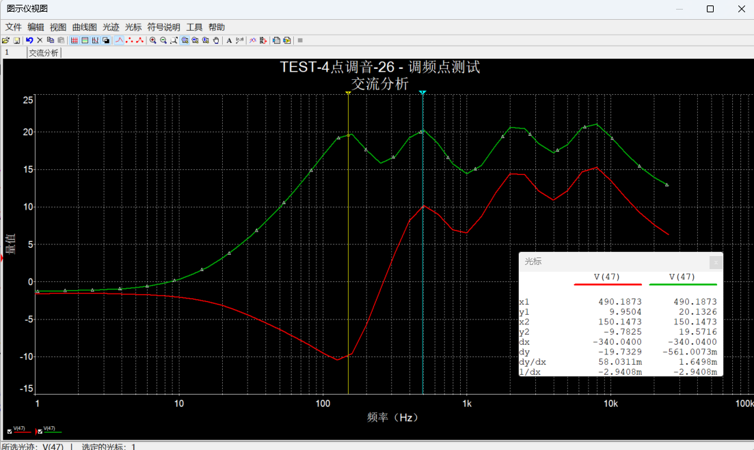
Task: Click the Zoom Out magnifier icon
Action: click(163, 40)
